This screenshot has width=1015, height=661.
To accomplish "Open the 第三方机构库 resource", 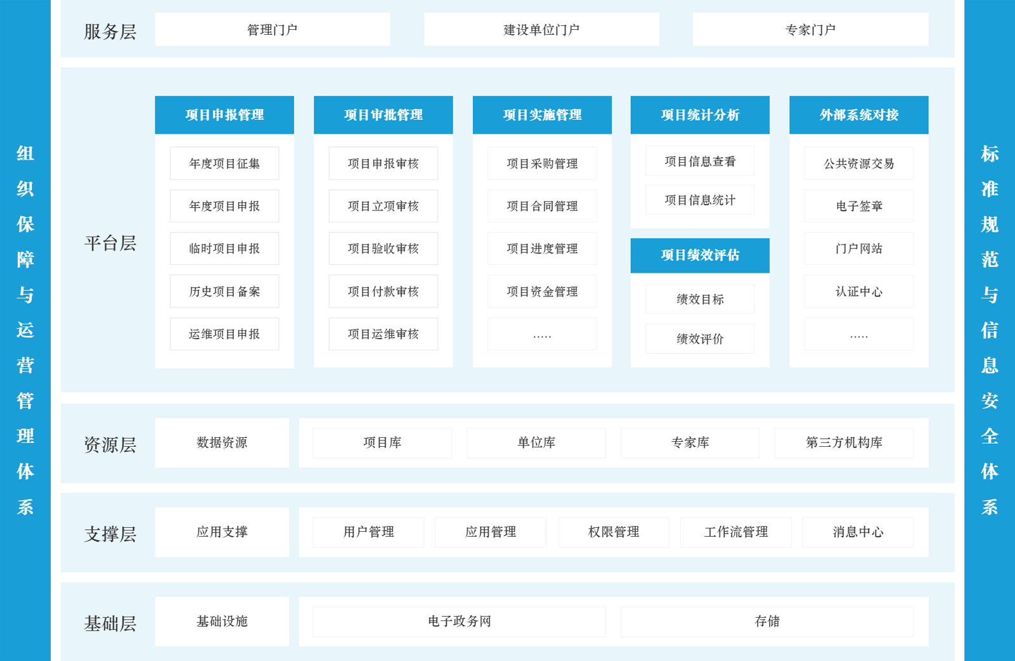I will 844,442.
